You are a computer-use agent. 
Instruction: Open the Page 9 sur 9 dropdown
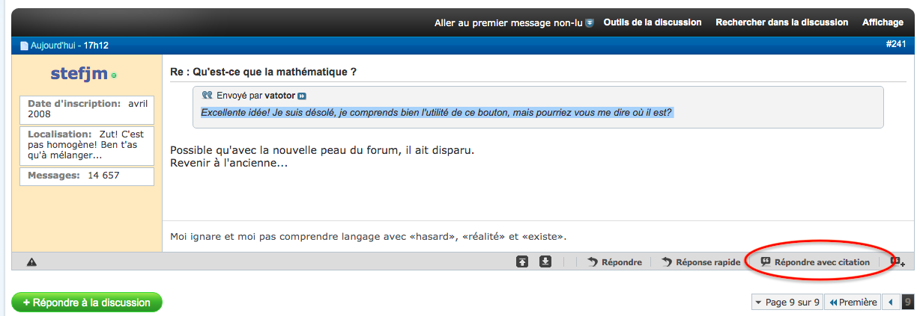pyautogui.click(x=786, y=303)
